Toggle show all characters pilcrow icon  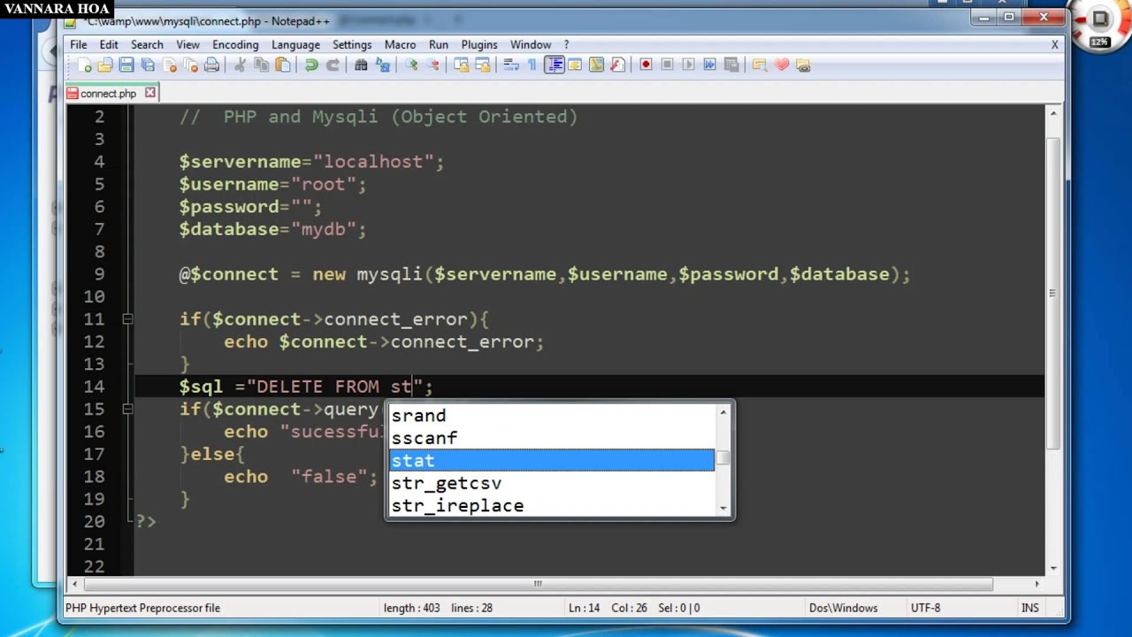tap(532, 65)
